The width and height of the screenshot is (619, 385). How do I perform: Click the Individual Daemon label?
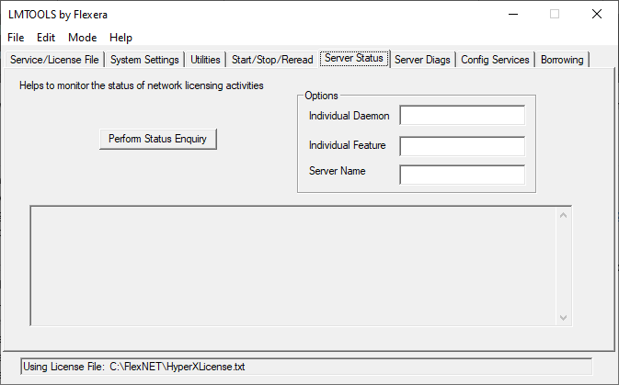[349, 116]
